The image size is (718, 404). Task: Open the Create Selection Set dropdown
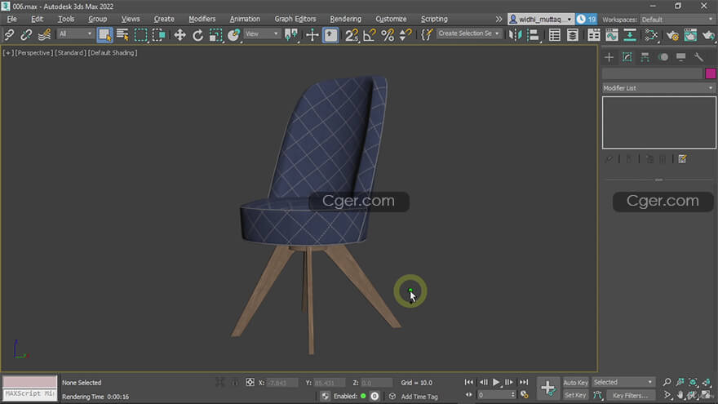pyautogui.click(x=468, y=34)
